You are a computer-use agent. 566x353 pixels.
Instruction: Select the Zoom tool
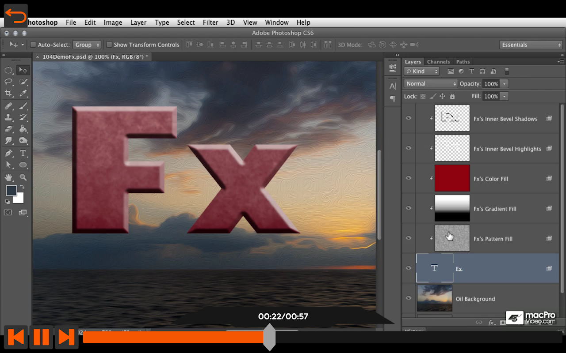tap(23, 177)
